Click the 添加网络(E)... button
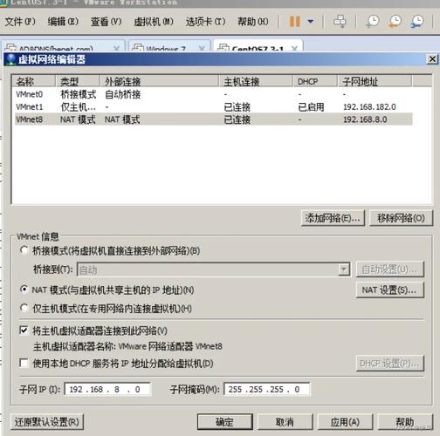Screen dimensions: 440x436 (x=333, y=218)
